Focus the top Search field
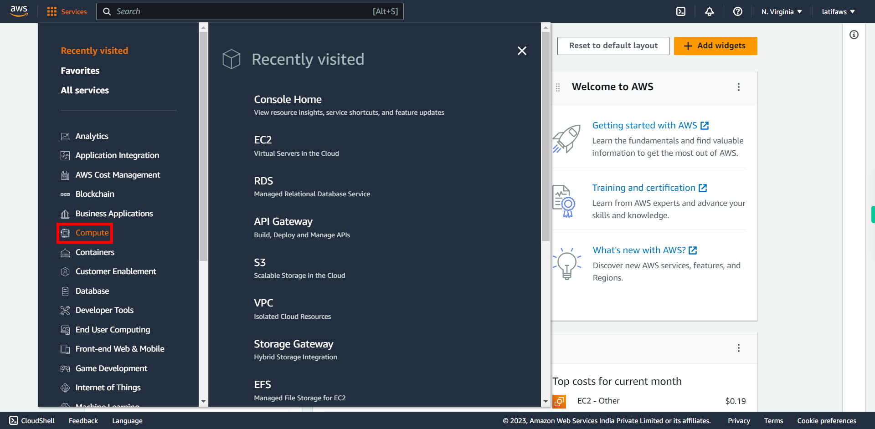 (x=250, y=11)
